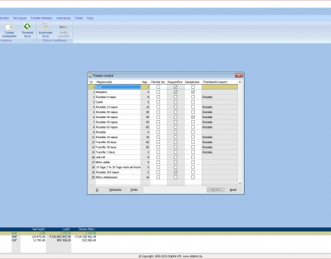Viewport: 331px width, 259px height.
Task: Click the table scrollbar up arrow
Action: pos(240,82)
